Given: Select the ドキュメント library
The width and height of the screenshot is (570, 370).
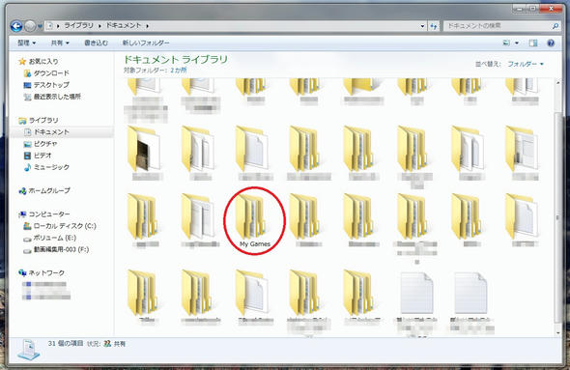Looking at the screenshot, I should (x=51, y=132).
